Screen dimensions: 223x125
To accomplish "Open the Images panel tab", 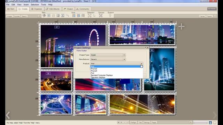I will (x=9, y=16).
